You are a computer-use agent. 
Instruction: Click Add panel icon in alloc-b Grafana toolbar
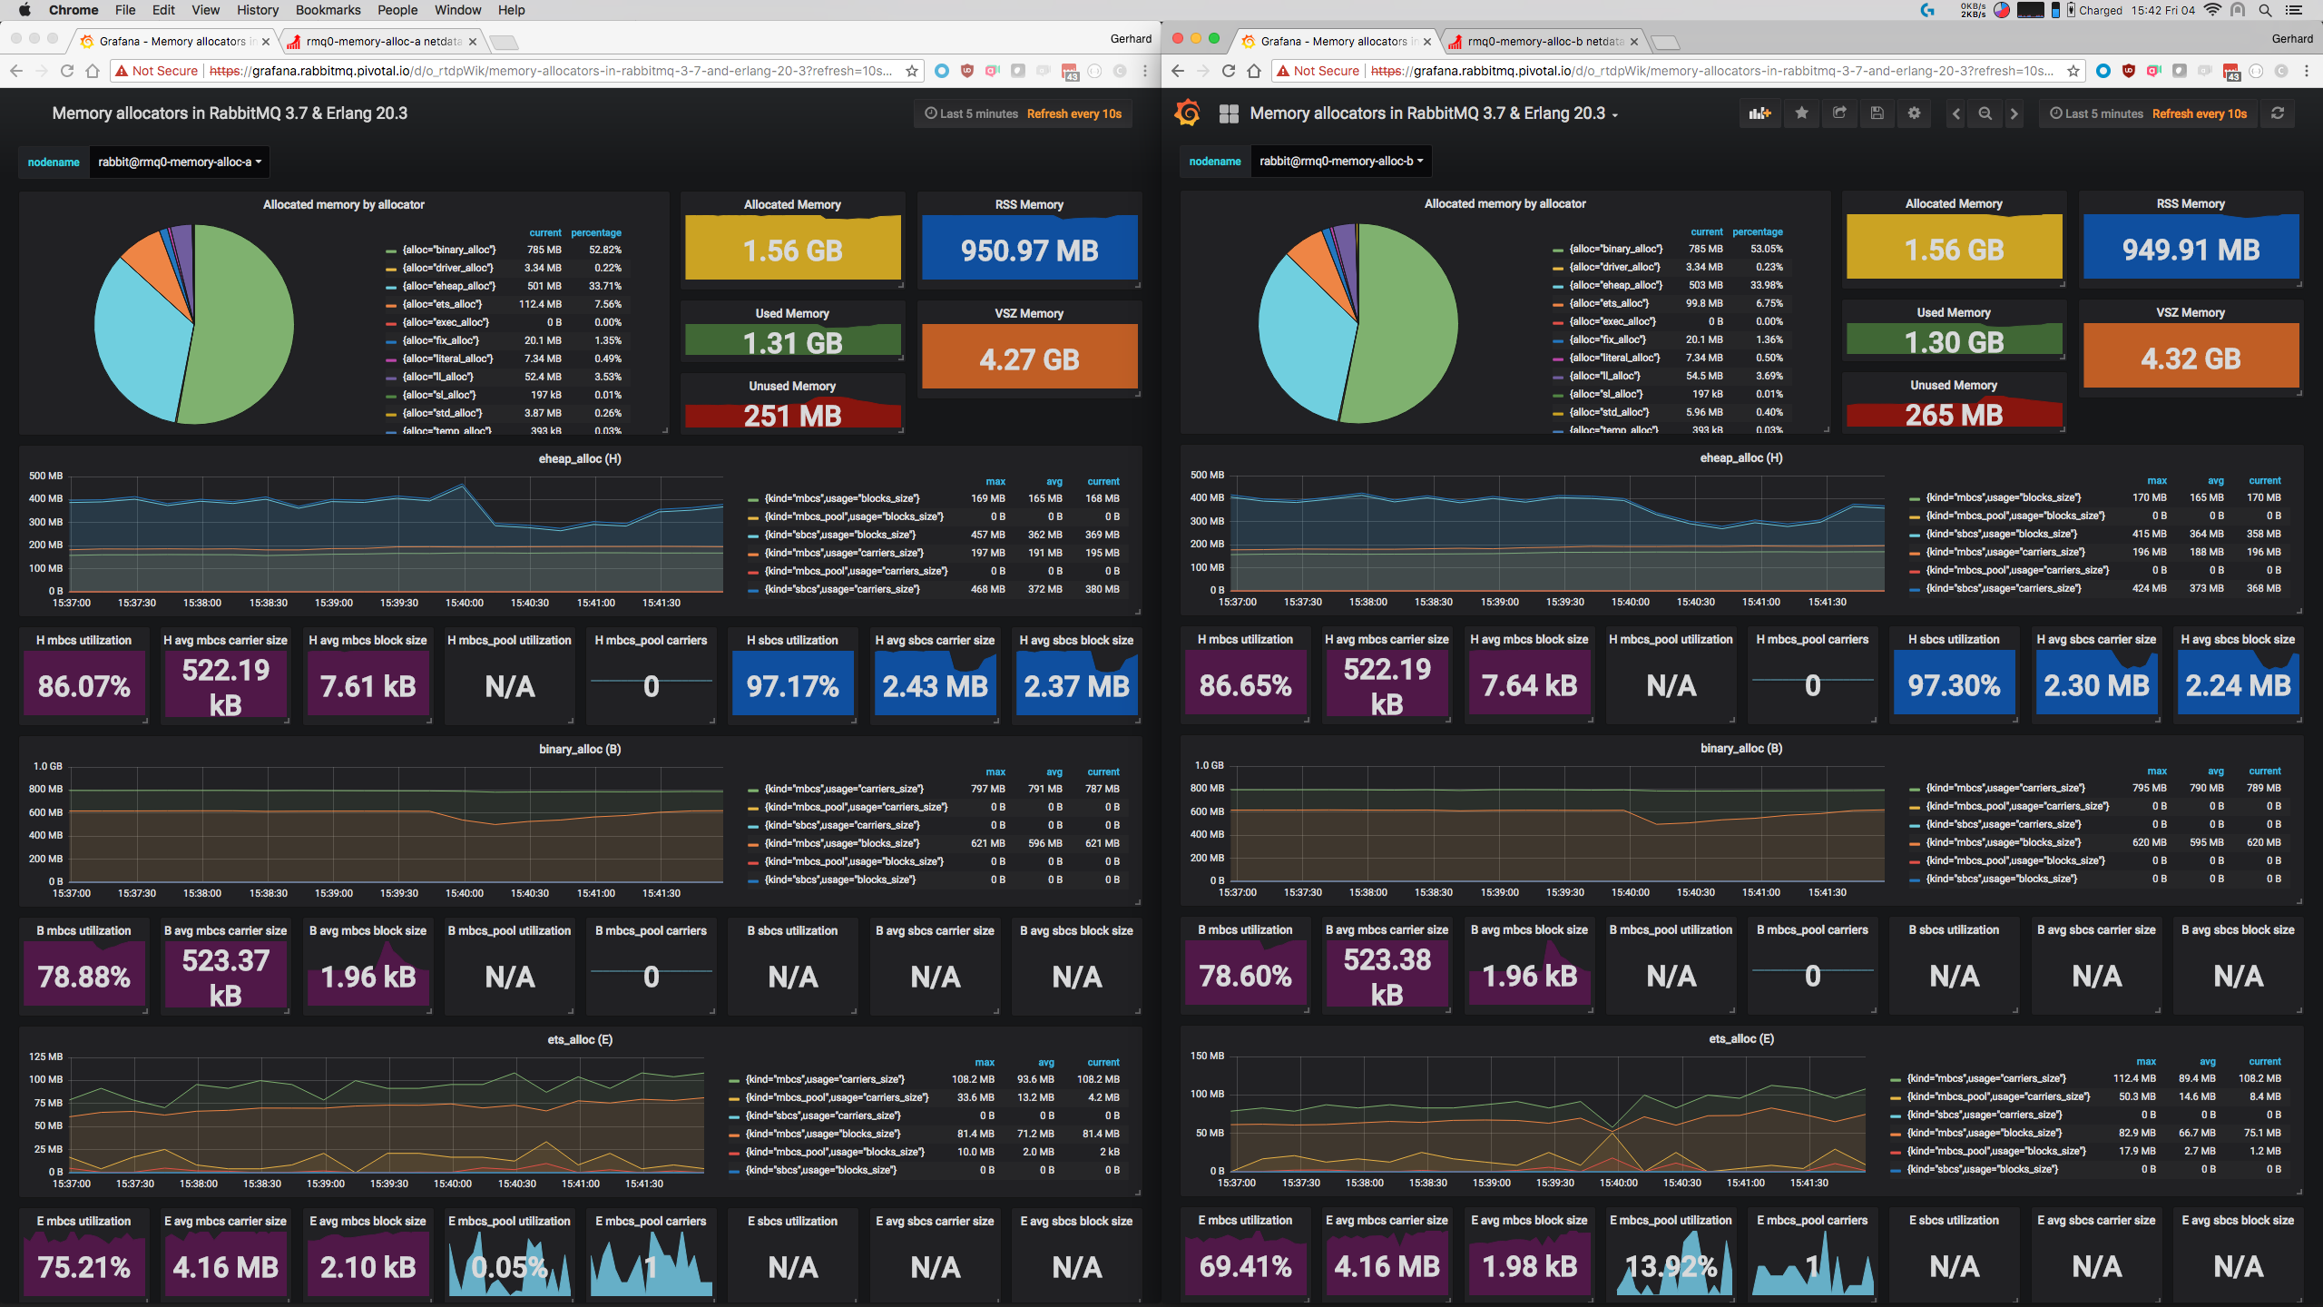[1759, 113]
